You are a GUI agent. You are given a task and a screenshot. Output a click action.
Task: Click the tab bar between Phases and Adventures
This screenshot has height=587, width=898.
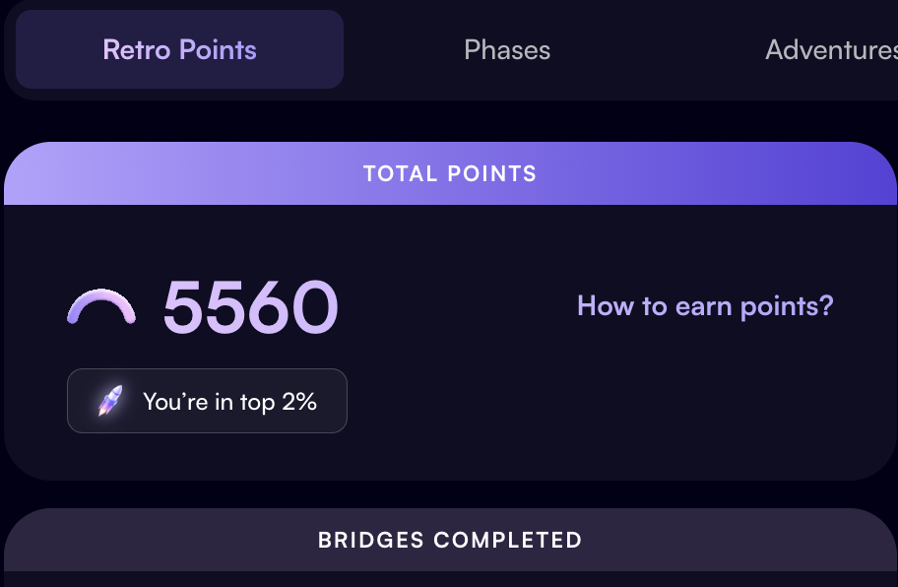tap(658, 50)
